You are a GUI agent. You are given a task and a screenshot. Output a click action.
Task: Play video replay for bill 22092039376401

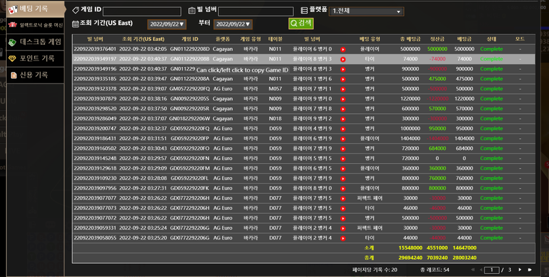tap(343, 50)
